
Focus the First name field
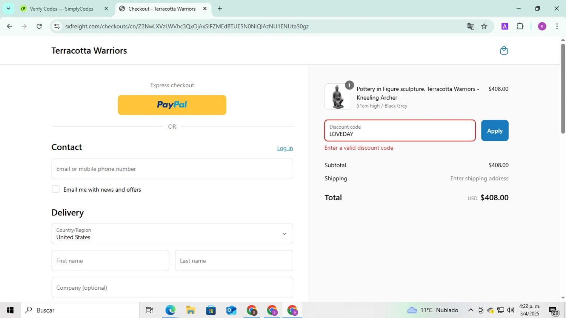click(x=110, y=261)
